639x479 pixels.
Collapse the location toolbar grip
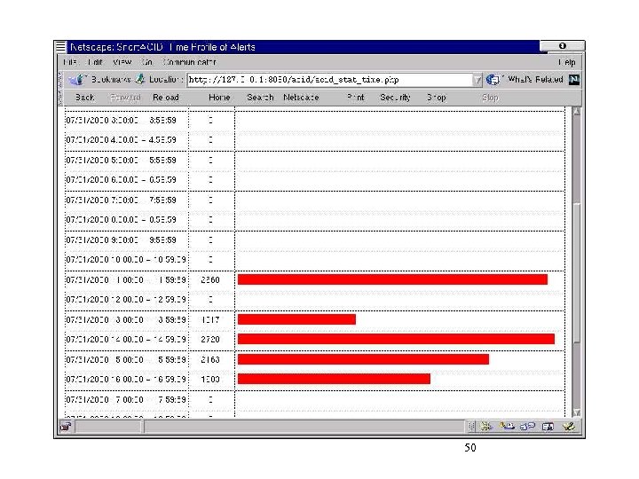click(60, 80)
